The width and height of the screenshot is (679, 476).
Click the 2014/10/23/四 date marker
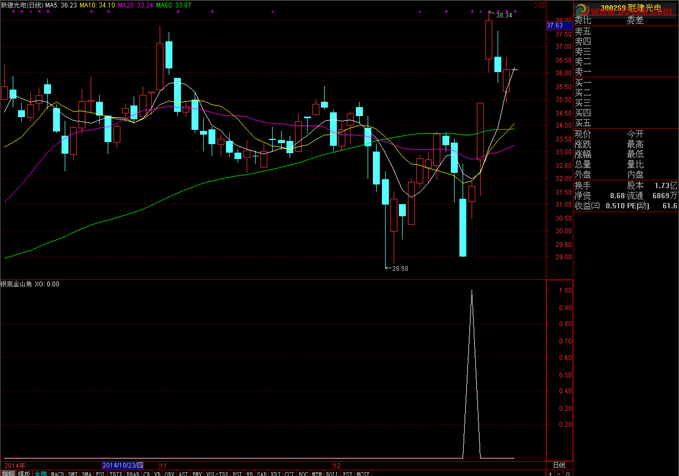(x=123, y=465)
